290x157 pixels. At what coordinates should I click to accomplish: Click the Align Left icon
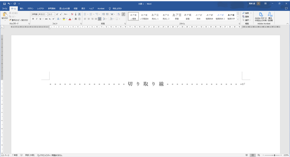pyautogui.click(x=85, y=19)
